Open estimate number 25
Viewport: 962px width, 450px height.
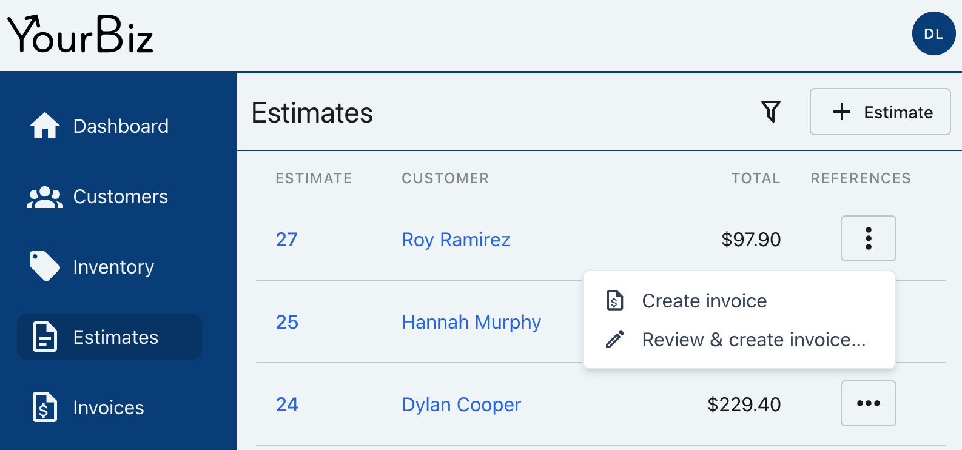point(287,322)
